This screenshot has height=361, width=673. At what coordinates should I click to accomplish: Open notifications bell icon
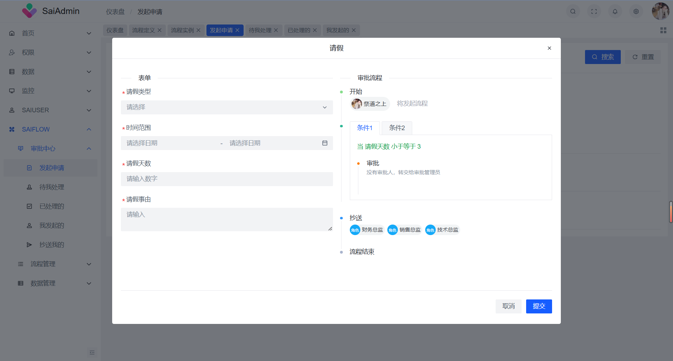coord(615,12)
